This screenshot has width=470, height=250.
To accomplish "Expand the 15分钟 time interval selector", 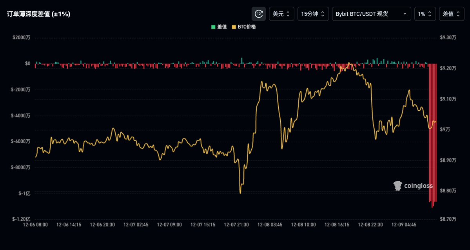I will (312, 14).
